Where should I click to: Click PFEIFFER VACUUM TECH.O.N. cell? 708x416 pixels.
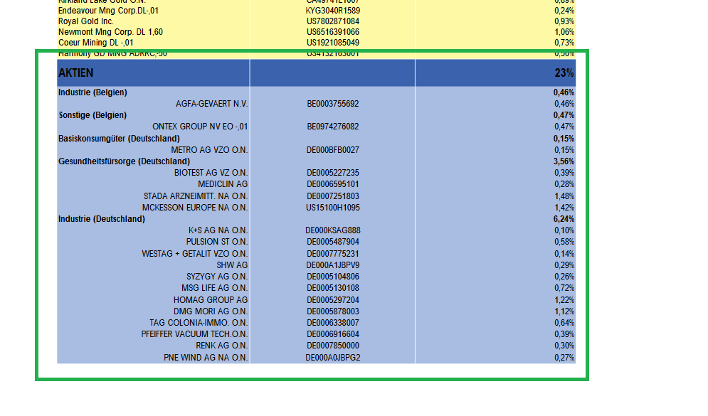[194, 334]
